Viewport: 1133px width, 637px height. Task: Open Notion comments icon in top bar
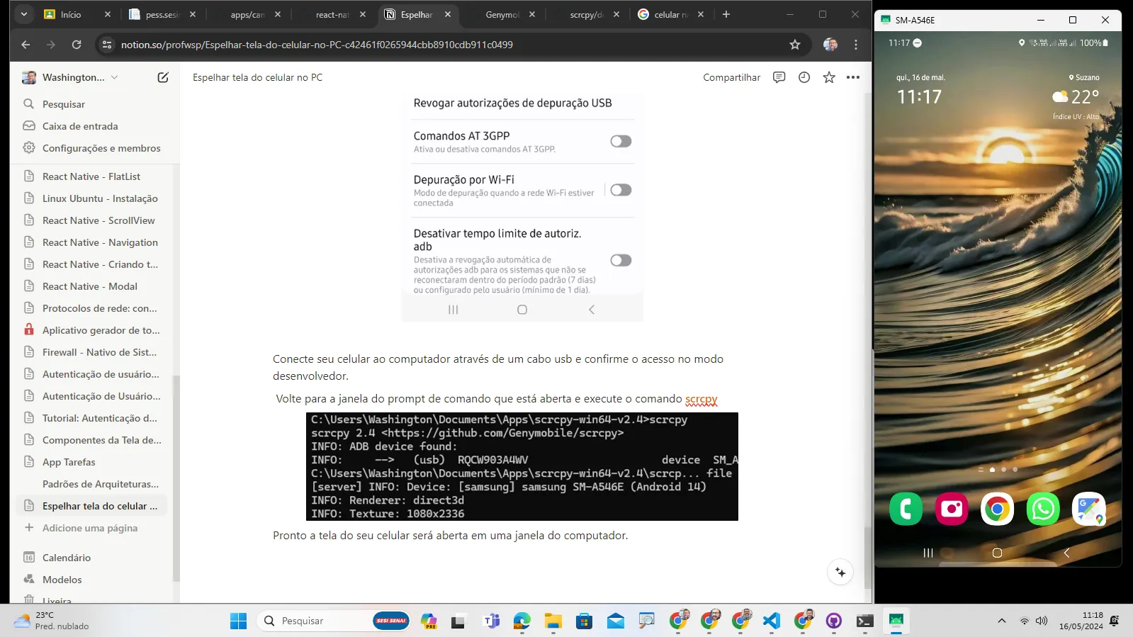click(x=779, y=77)
